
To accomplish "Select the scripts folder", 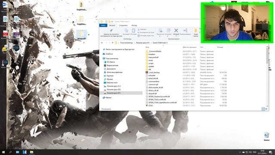I will pyautogui.click(x=151, y=63).
